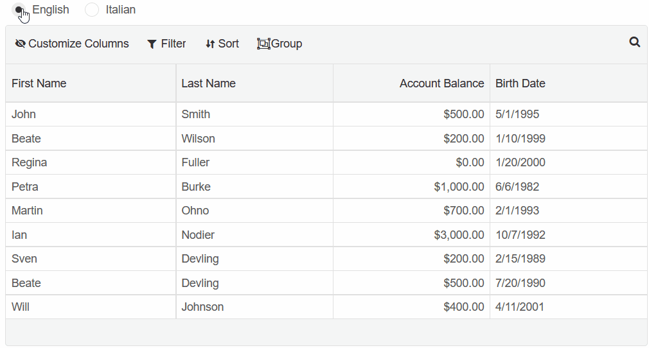Open the Group by dropdown
The height and width of the screenshot is (348, 649).
click(280, 44)
